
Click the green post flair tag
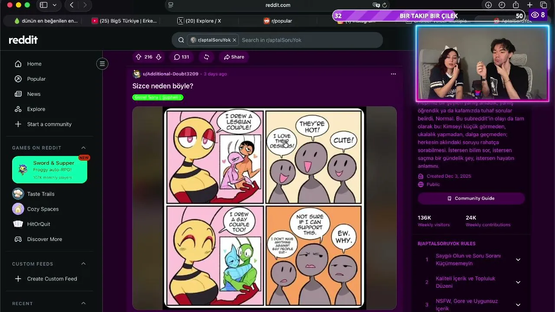(158, 97)
